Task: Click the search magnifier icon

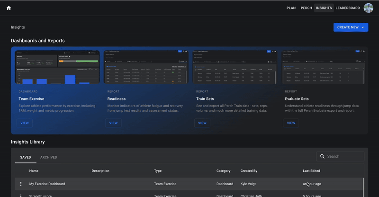Action: point(322,156)
